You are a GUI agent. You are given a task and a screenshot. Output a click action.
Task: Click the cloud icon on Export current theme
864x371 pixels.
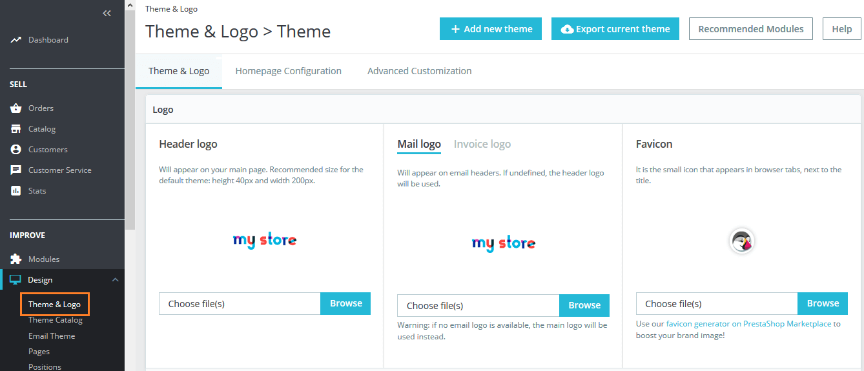point(567,29)
